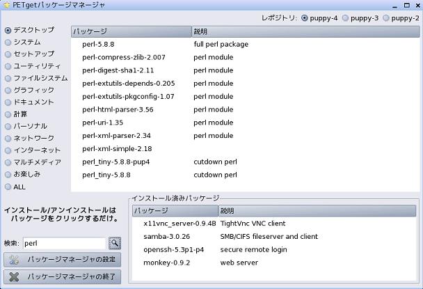Click perl-html-parser-3.56 package
The image size is (423, 289).
point(118,109)
